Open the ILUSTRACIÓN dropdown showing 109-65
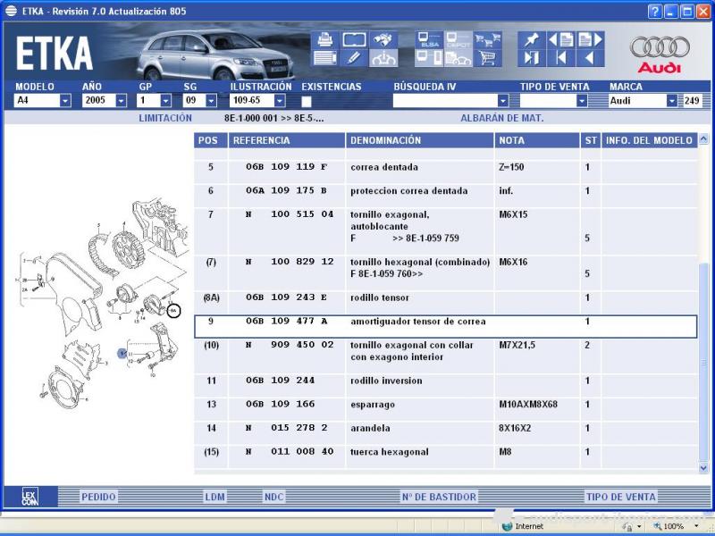 (x=280, y=101)
